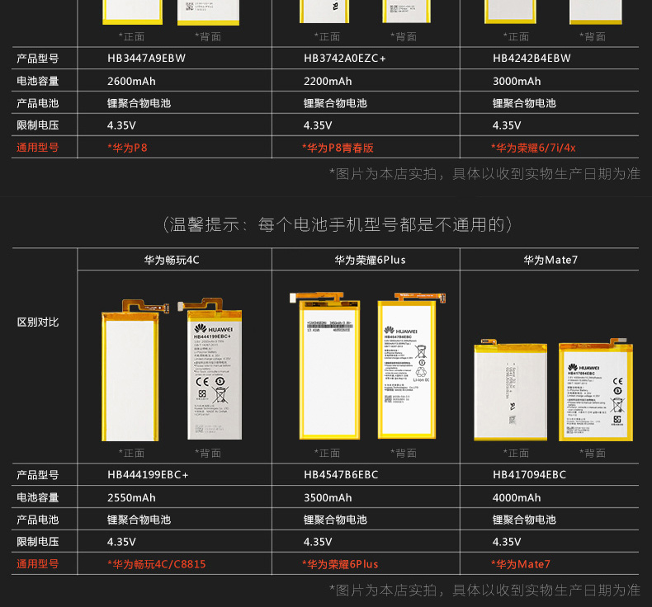Click the HB444199EBC+ battery back image
This screenshot has height=607, width=652.
[x=210, y=369]
